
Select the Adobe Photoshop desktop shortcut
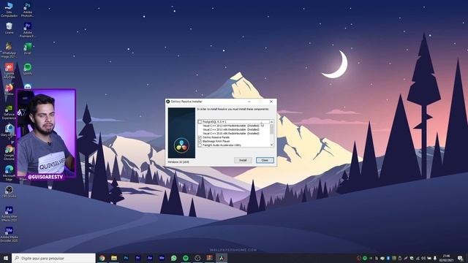(x=28, y=9)
